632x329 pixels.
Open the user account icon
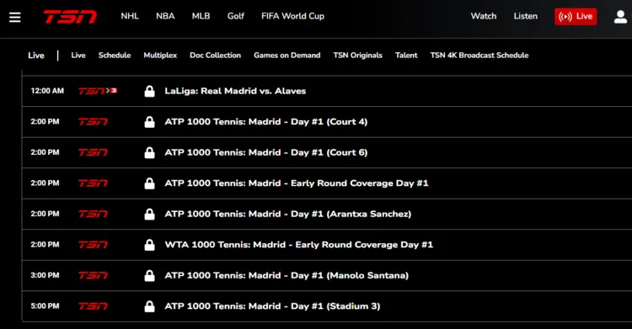coord(620,17)
